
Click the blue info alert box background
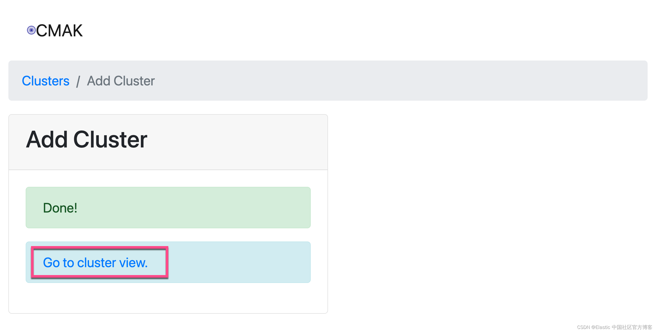[x=239, y=262]
